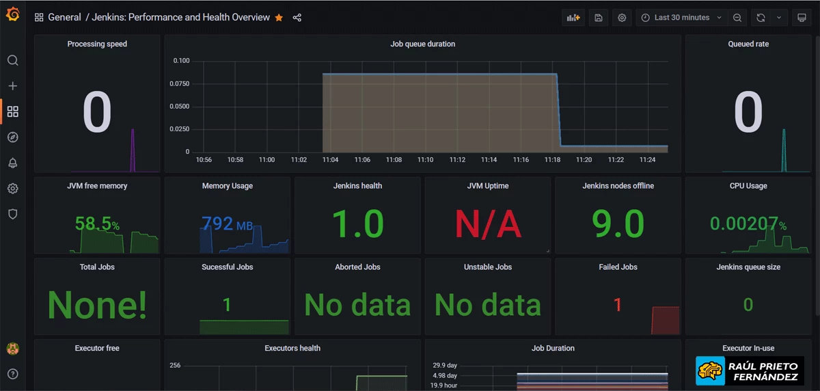Open the Explore compass icon
The image size is (820, 391).
click(12, 137)
